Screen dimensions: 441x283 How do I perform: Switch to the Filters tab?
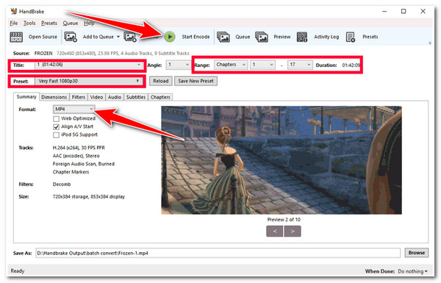[x=78, y=97]
